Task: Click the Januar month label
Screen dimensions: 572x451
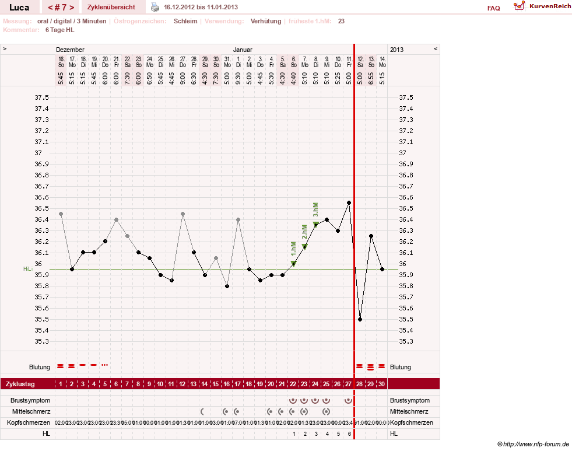Action: pos(243,50)
